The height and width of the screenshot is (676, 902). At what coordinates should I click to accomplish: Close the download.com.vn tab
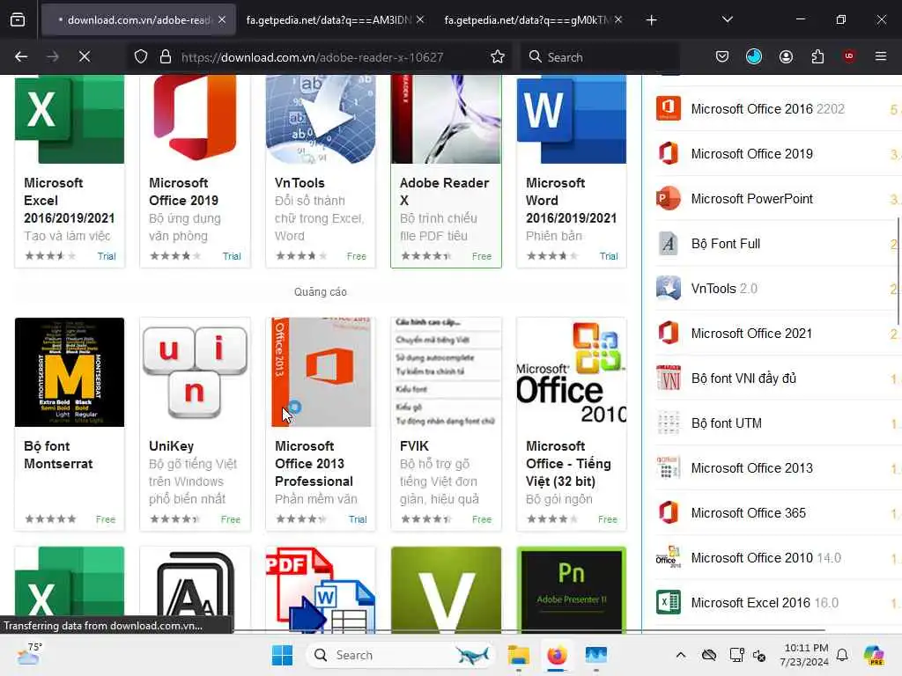tap(222, 20)
